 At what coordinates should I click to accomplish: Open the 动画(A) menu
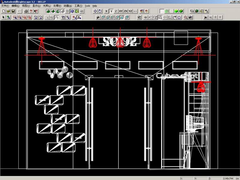pyautogui.click(x=68, y=6)
